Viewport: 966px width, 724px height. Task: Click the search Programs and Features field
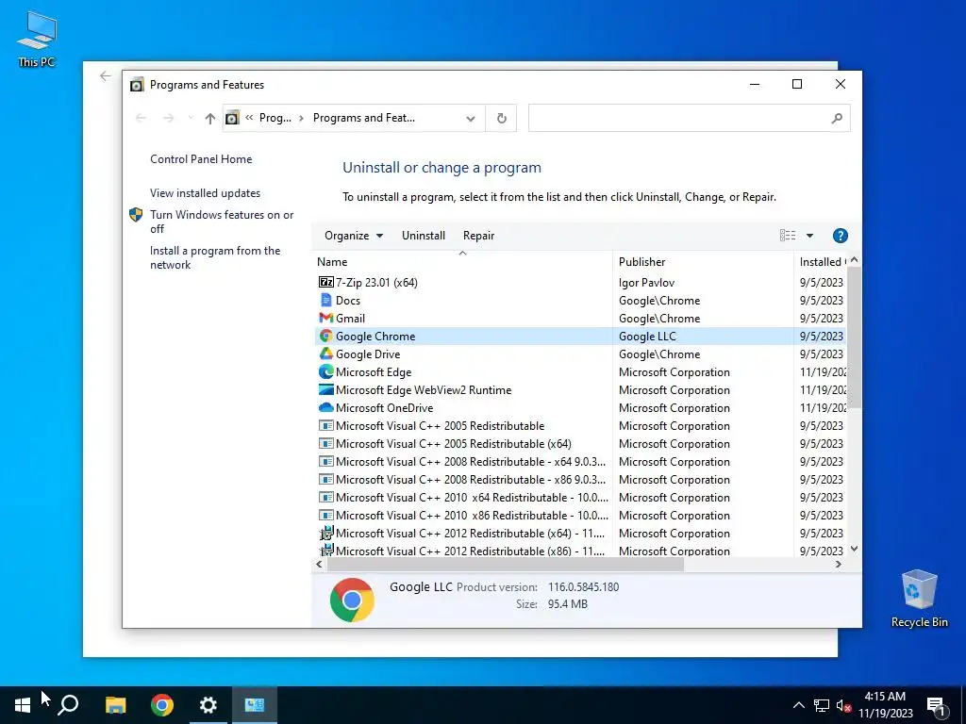click(690, 118)
